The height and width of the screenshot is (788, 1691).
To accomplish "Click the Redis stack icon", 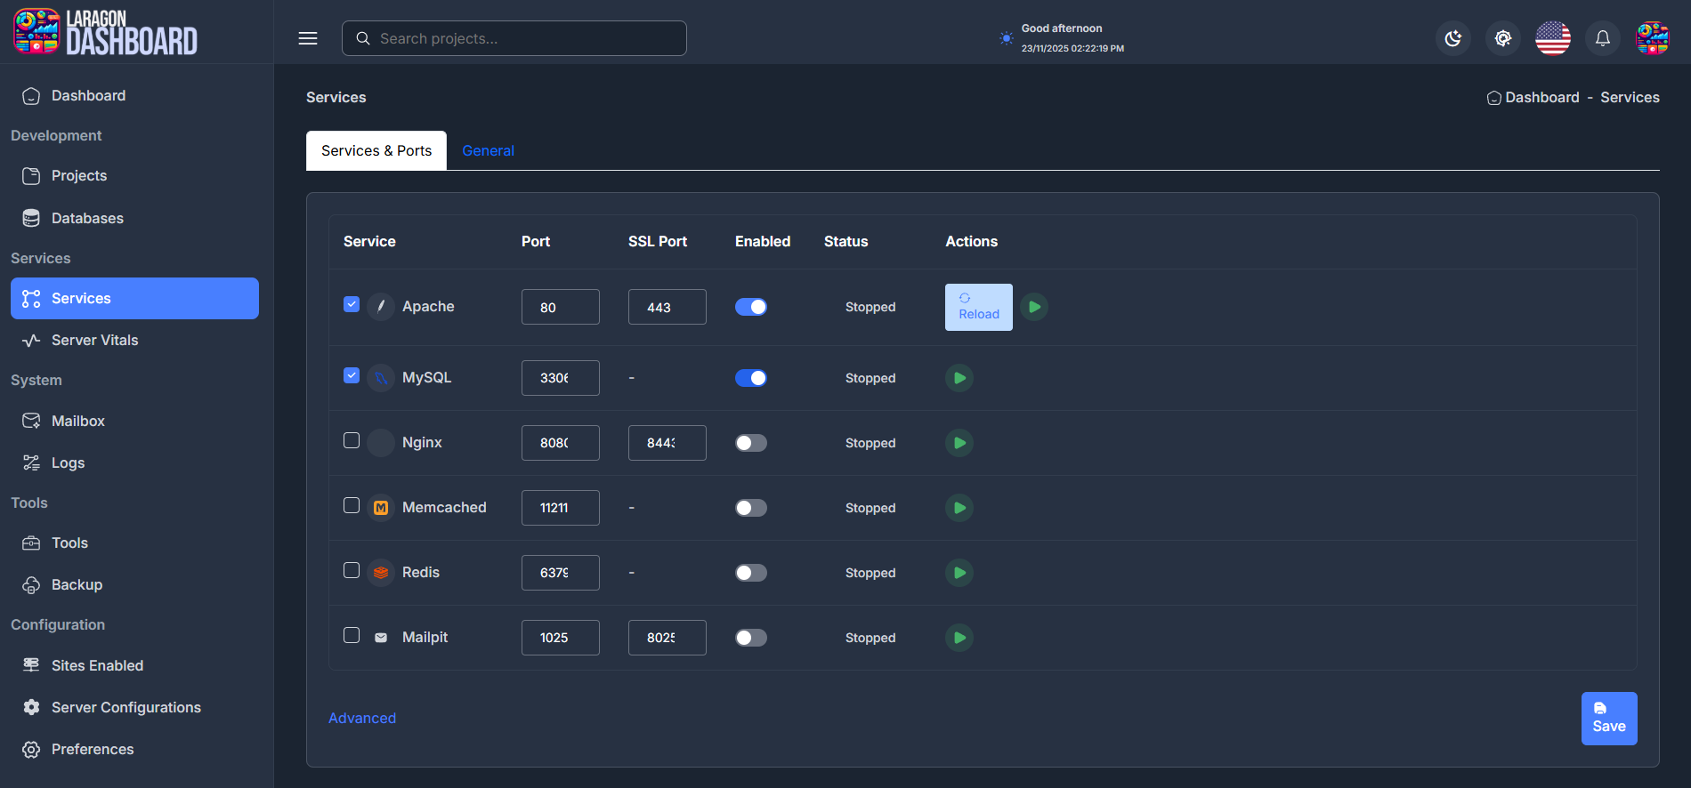I will click(x=381, y=573).
